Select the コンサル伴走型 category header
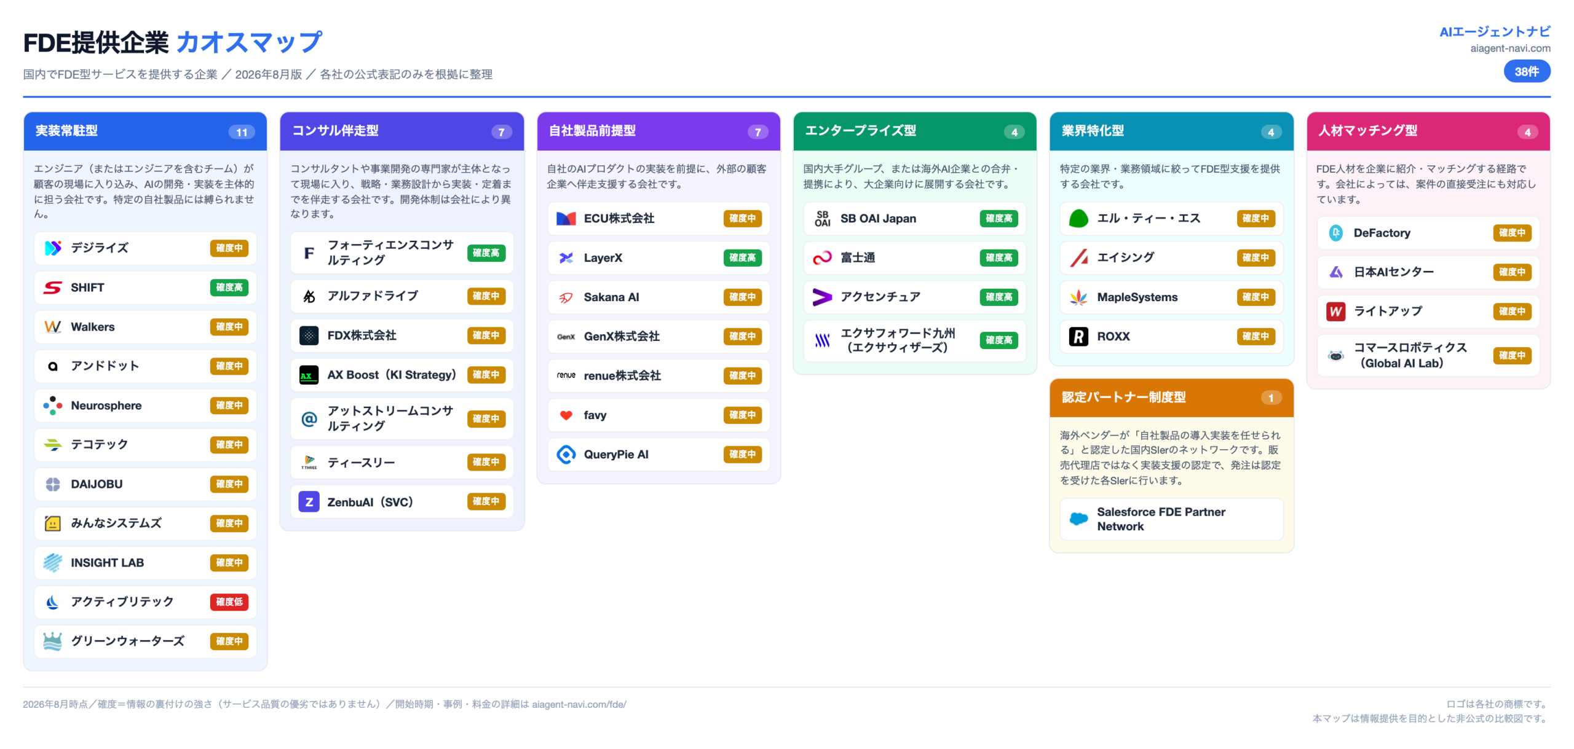 click(401, 131)
